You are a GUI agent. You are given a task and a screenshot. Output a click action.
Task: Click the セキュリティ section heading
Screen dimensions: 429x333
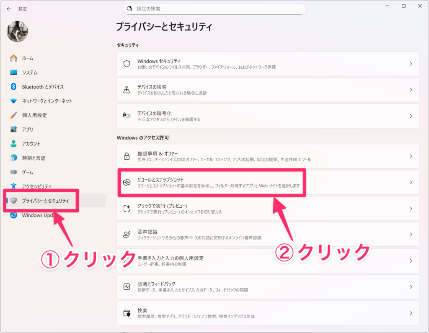click(x=128, y=45)
